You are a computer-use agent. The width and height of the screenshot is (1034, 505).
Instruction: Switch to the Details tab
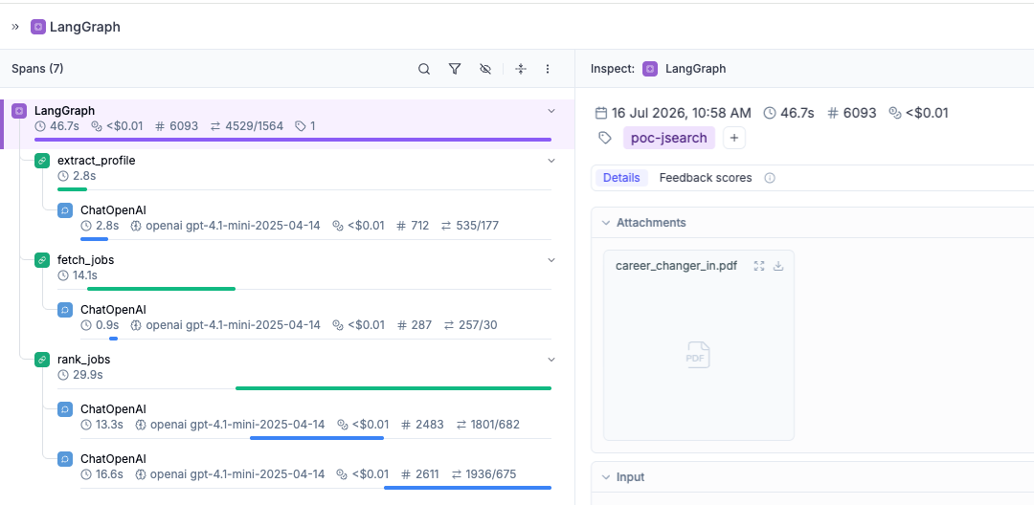click(621, 178)
